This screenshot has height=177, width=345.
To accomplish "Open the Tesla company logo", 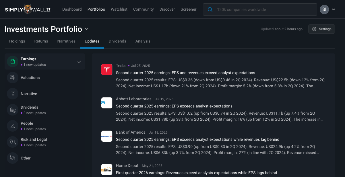I will click(x=107, y=70).
